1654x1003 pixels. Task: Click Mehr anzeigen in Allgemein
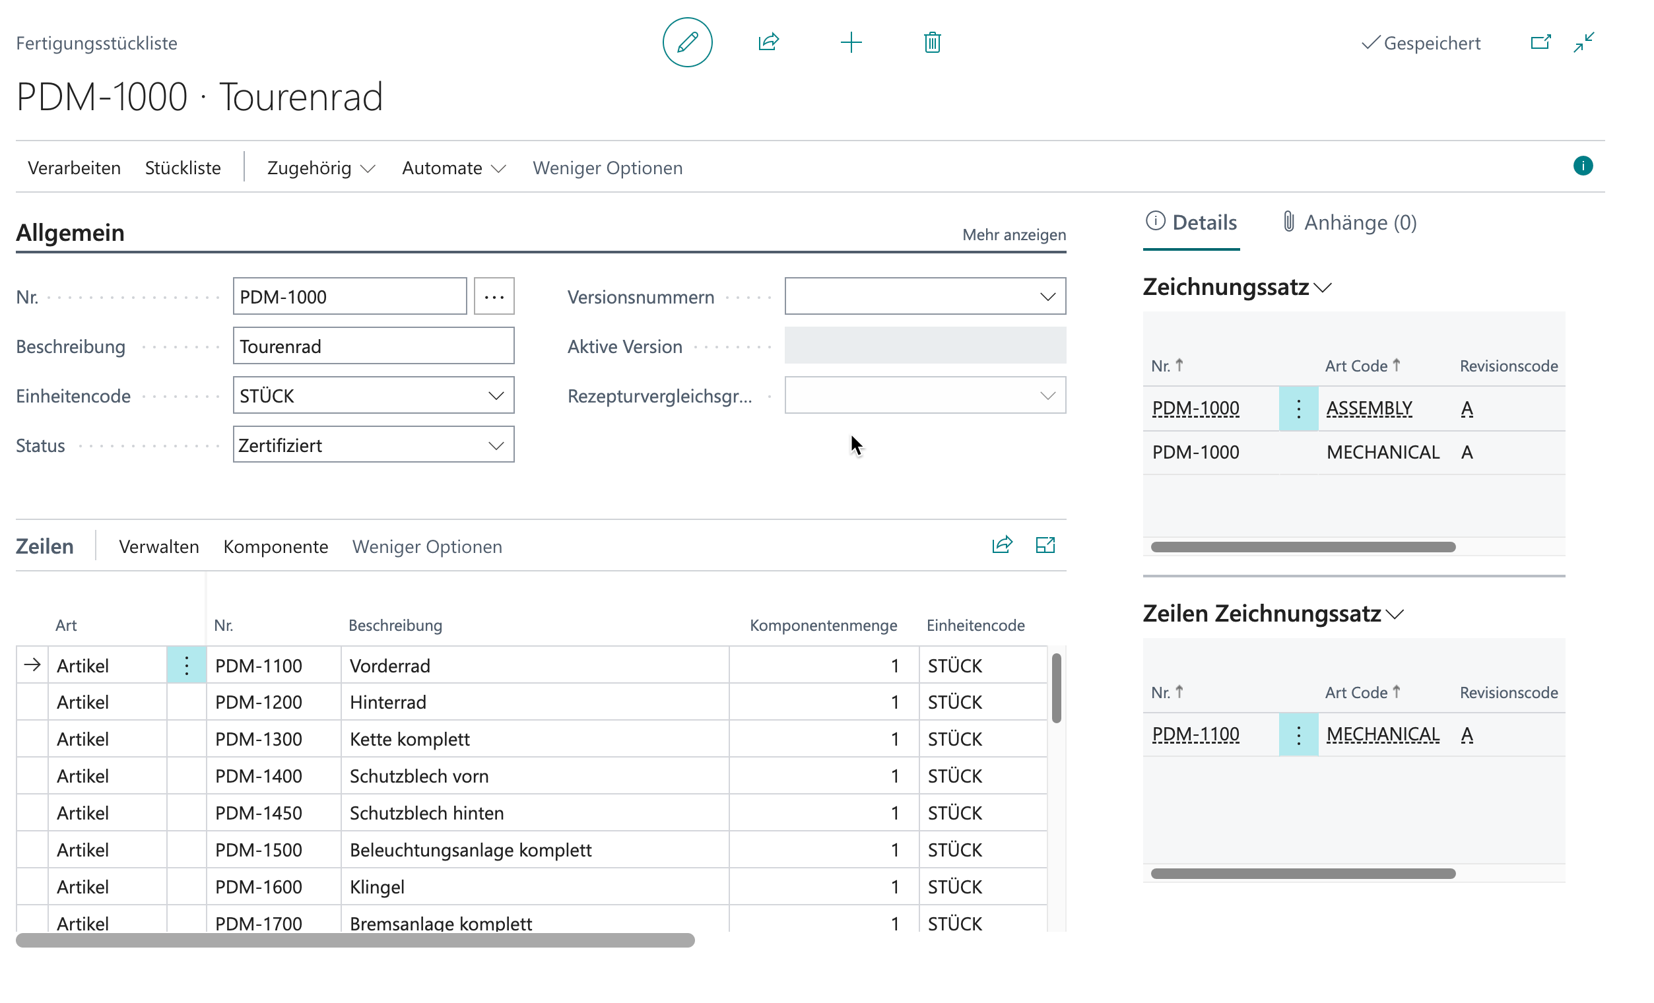[x=1014, y=234]
